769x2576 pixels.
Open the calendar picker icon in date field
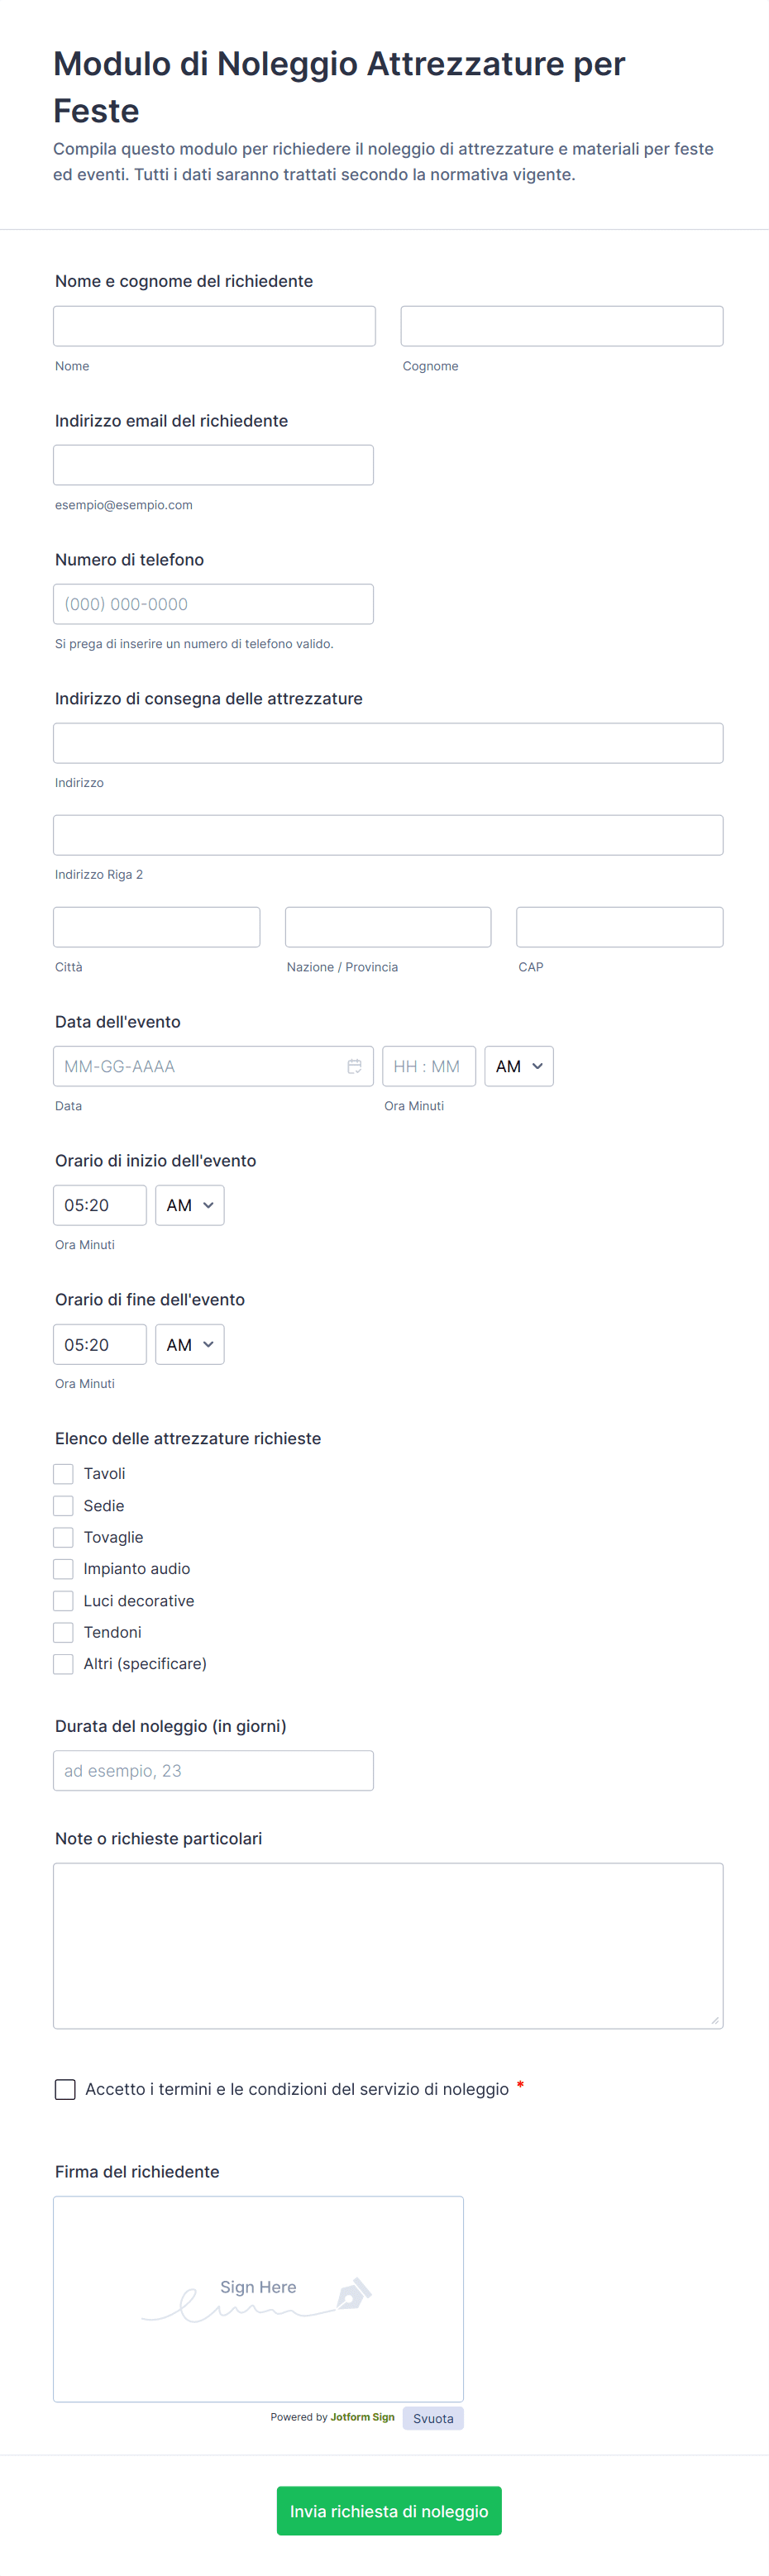(x=354, y=1066)
